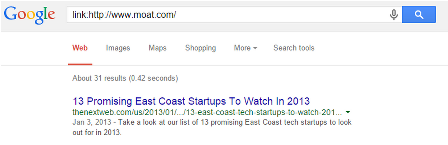Click the small triangle arrow beside More
The width and height of the screenshot is (448, 145).
255,48
